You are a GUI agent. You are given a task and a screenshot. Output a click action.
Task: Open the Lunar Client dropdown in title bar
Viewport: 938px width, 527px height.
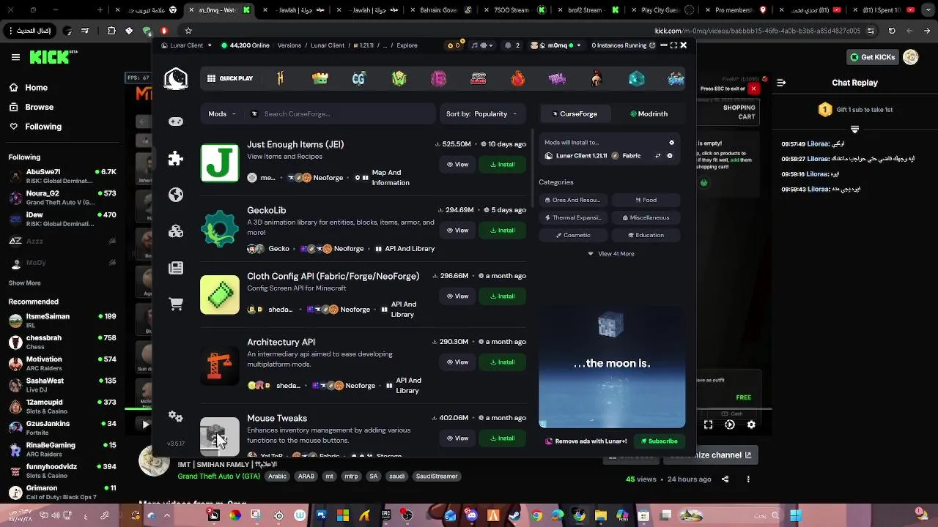click(187, 45)
